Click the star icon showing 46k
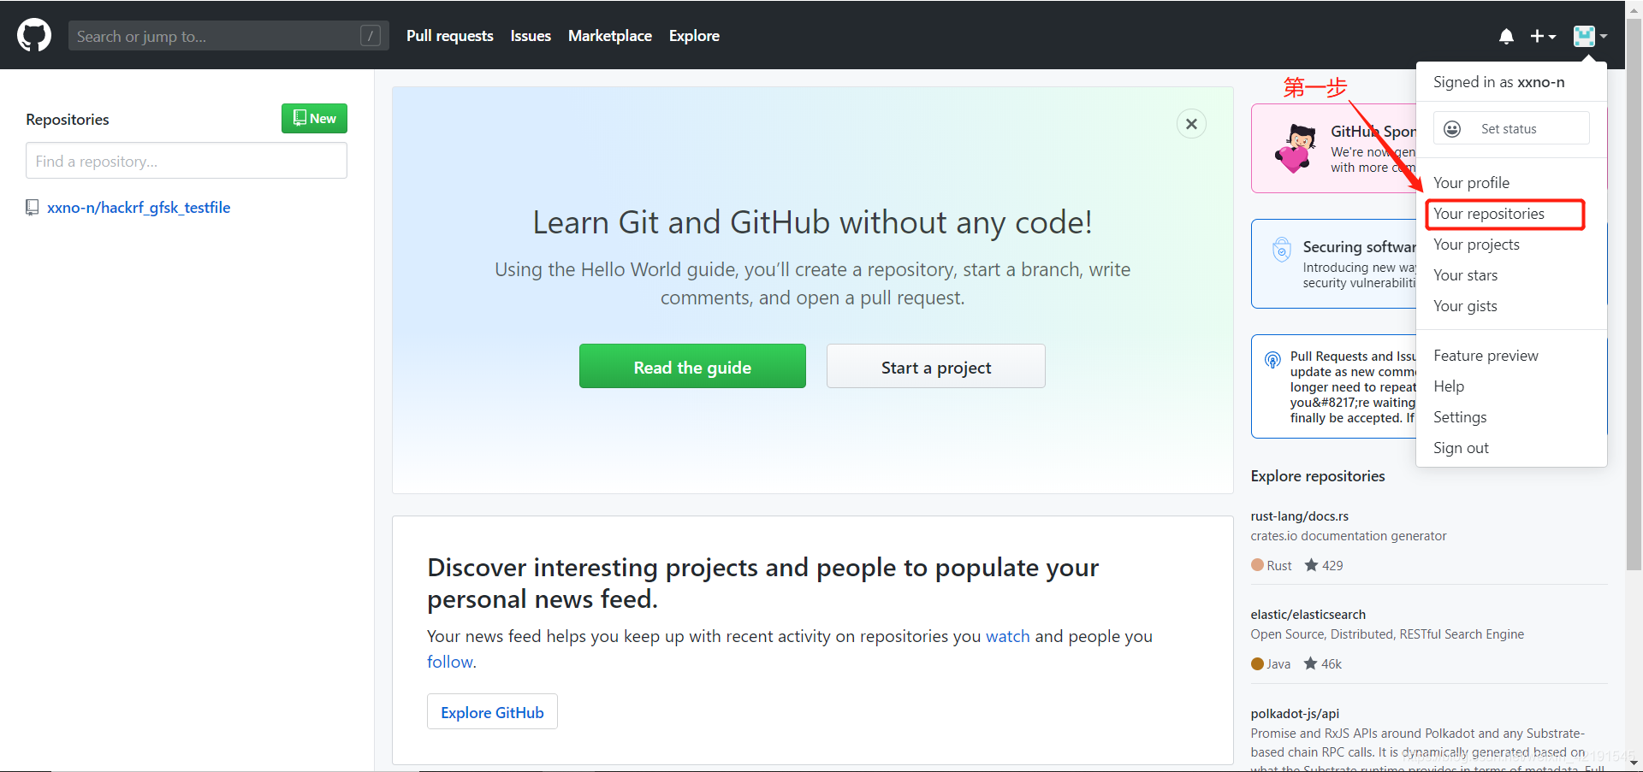1643x772 pixels. (x=1310, y=663)
